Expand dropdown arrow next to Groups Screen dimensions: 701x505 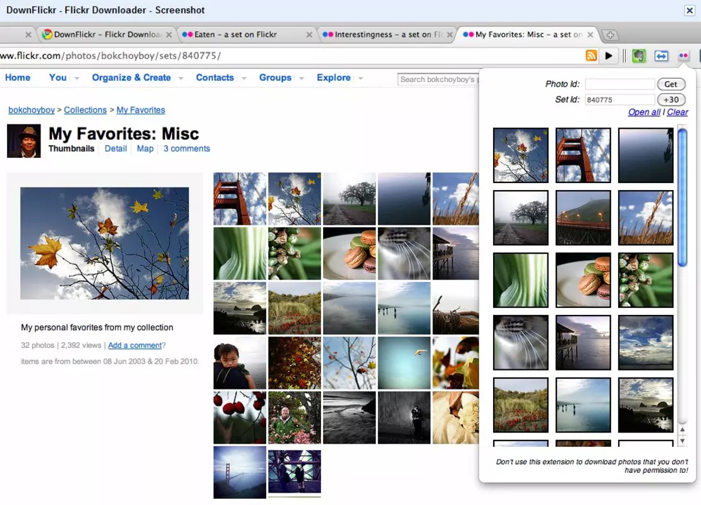302,78
